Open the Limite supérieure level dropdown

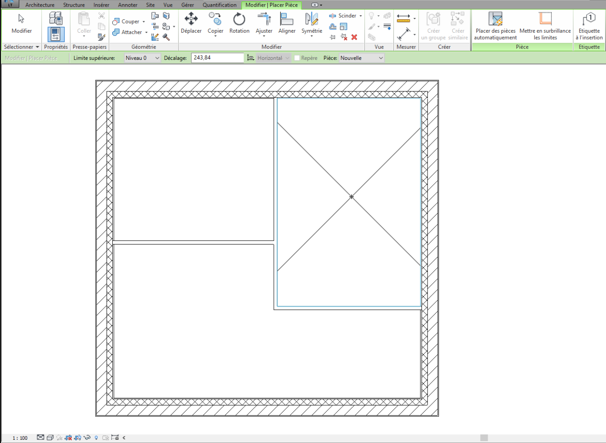[157, 58]
